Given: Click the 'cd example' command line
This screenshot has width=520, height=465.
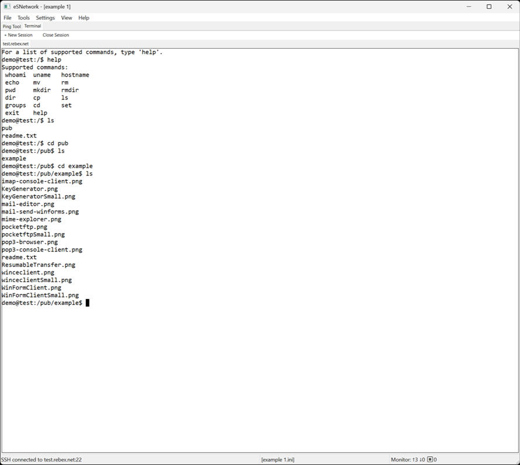Looking at the screenshot, I should (47, 166).
